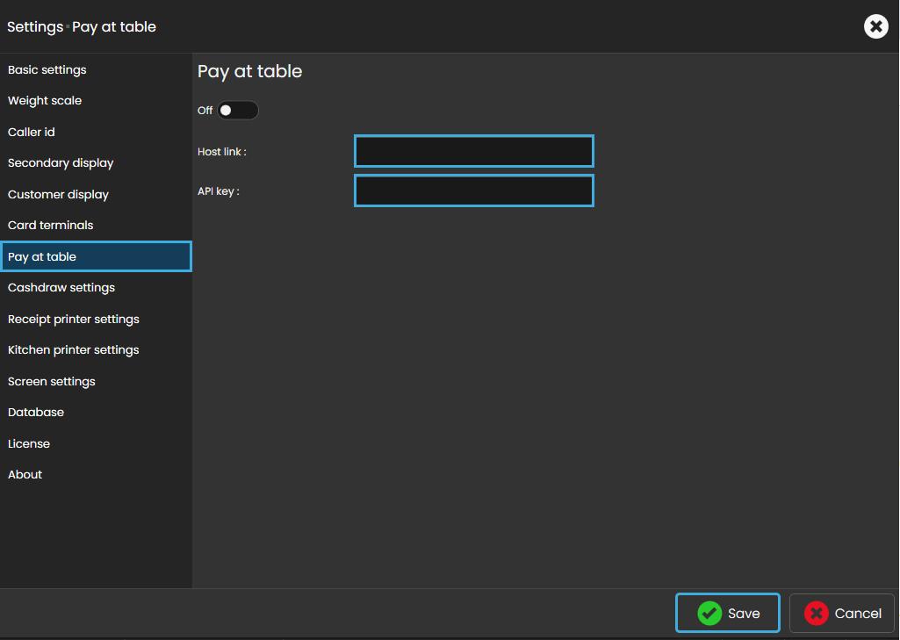Viewport: 900px width, 640px height.
Task: Select Pay at table sidebar item
Action: [x=42, y=257]
